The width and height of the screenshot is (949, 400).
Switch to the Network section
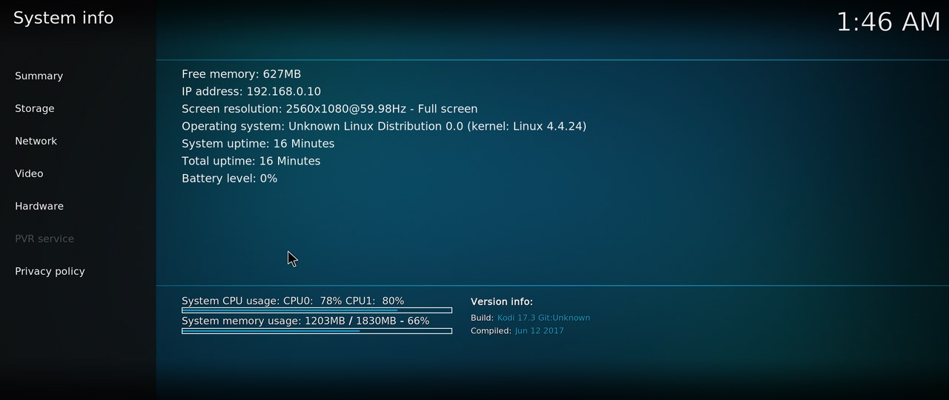(36, 141)
